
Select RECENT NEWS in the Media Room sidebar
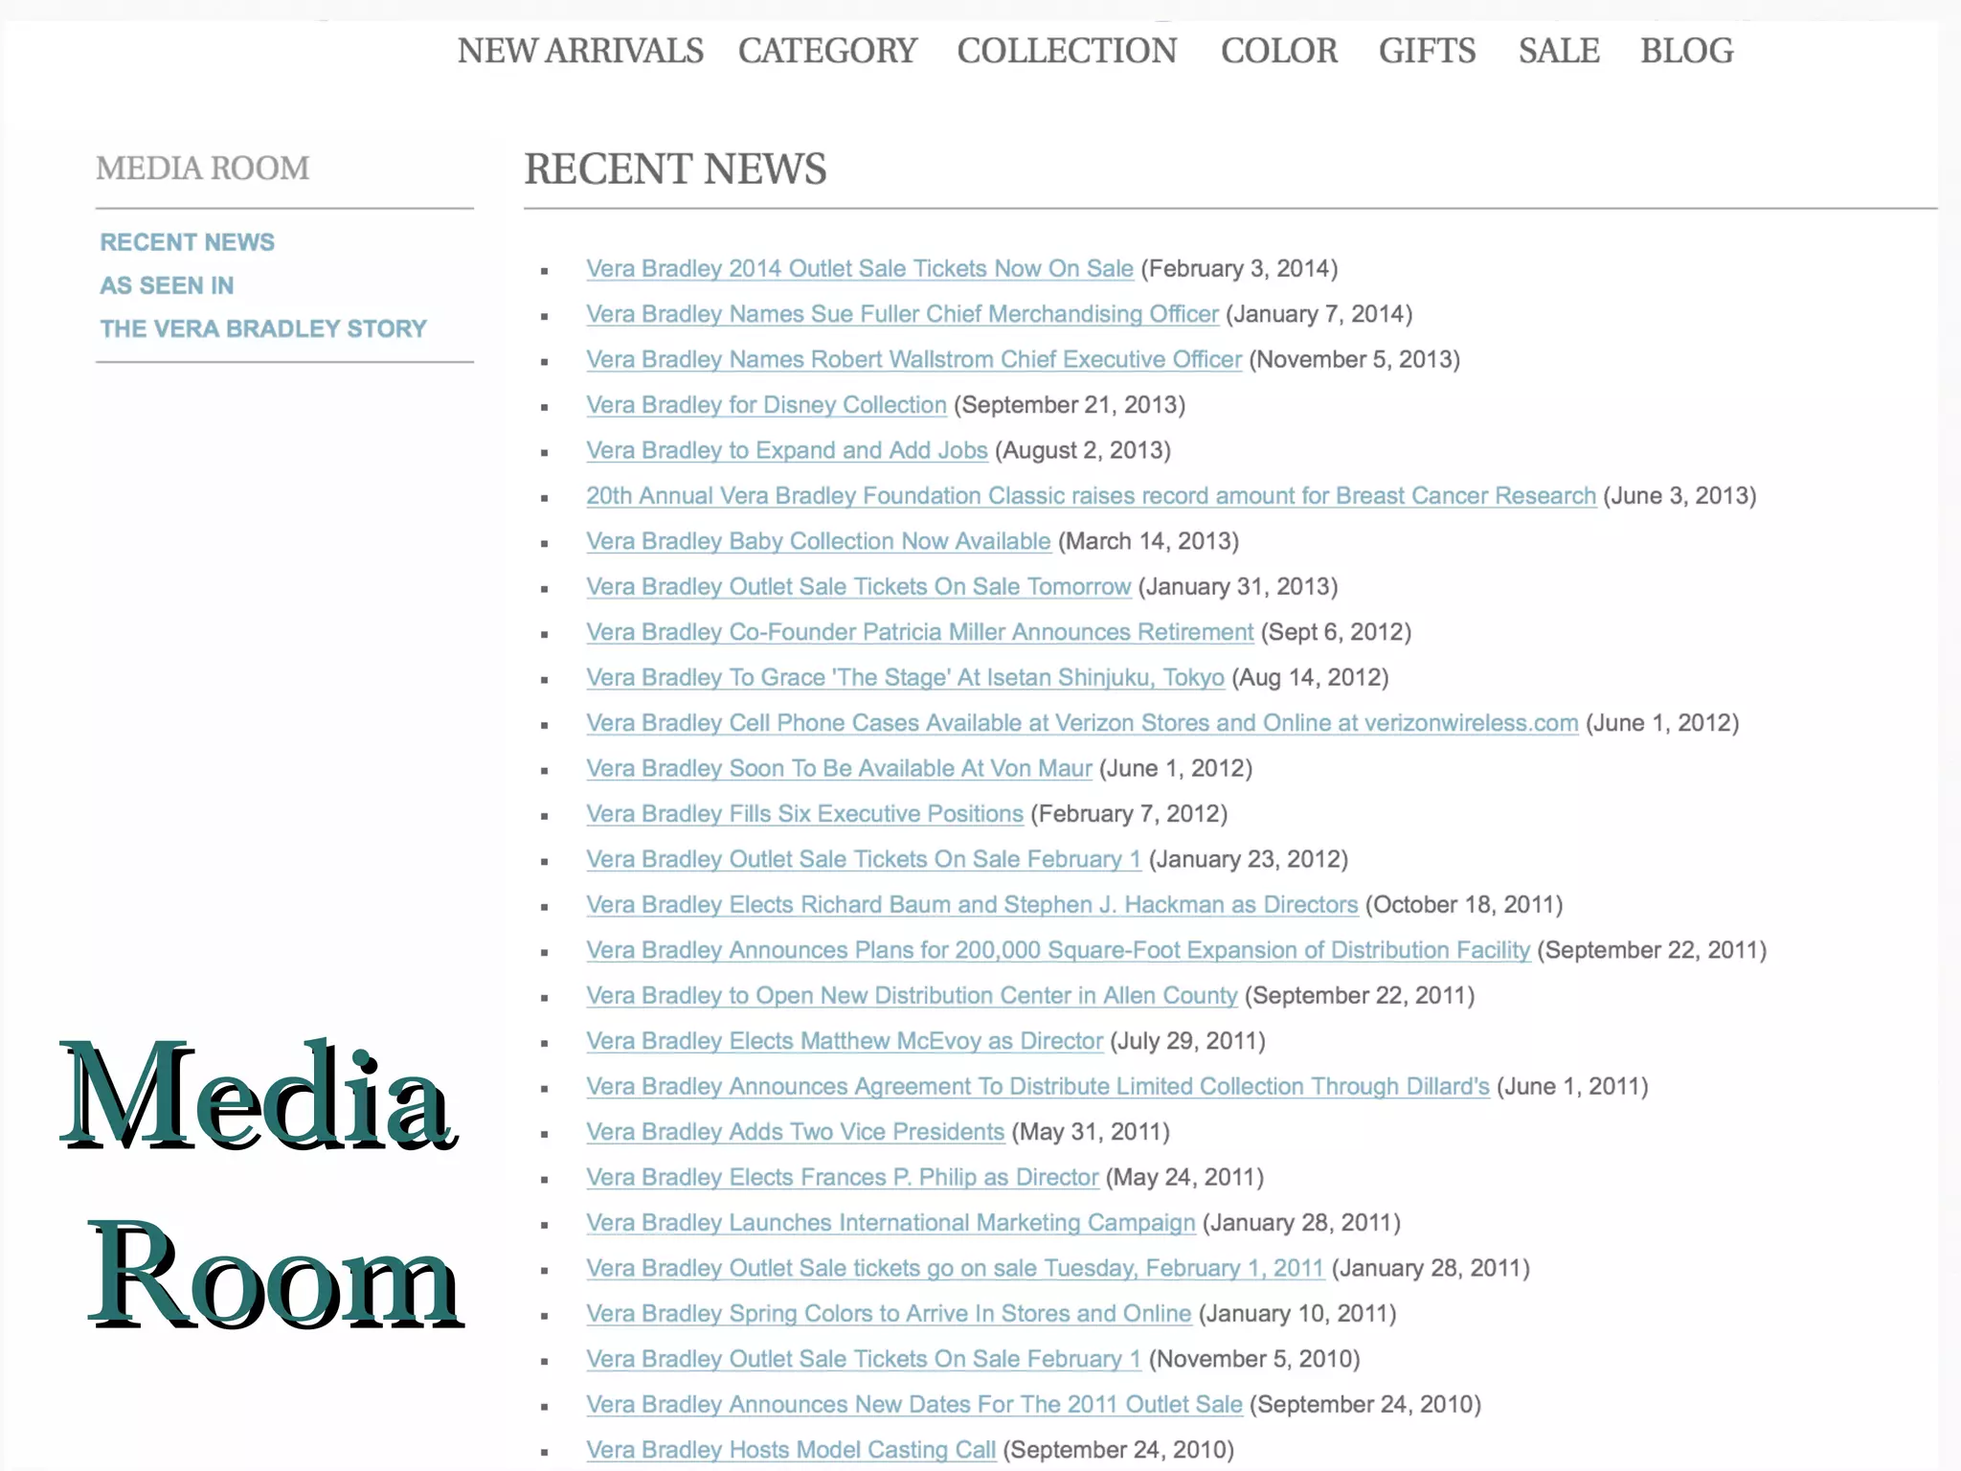(x=188, y=242)
